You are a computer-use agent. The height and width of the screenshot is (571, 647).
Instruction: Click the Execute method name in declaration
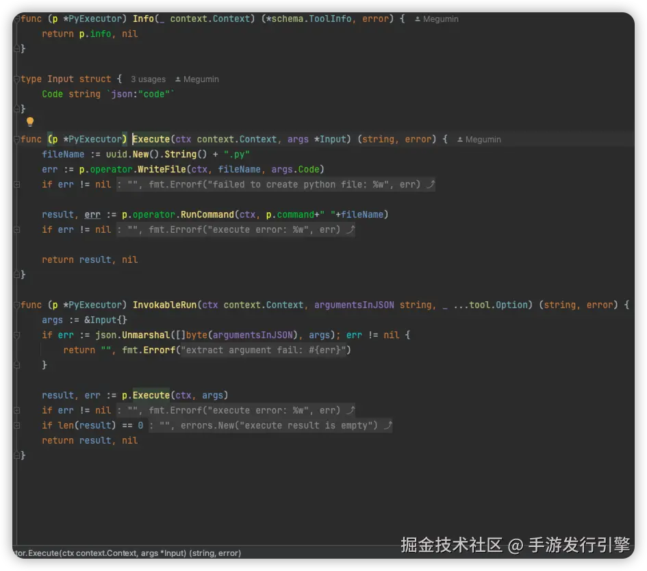(151, 140)
